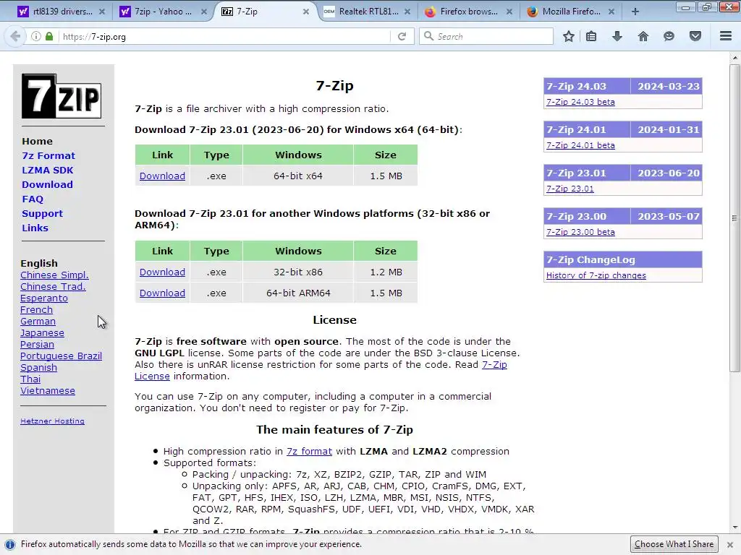Viewport: 741px width, 555px height.
Task: Click the green padlock security icon
Action: 49,36
